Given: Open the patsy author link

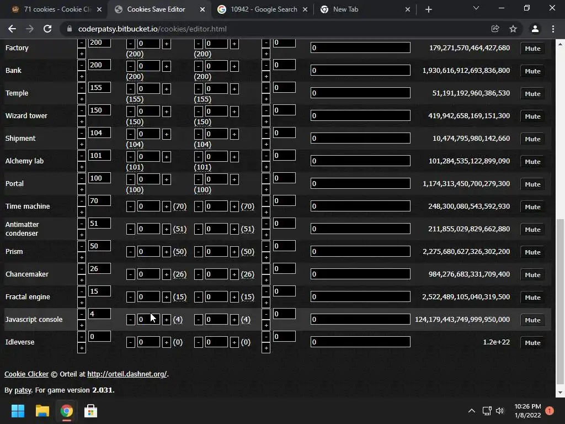Looking at the screenshot, I should tap(23, 390).
